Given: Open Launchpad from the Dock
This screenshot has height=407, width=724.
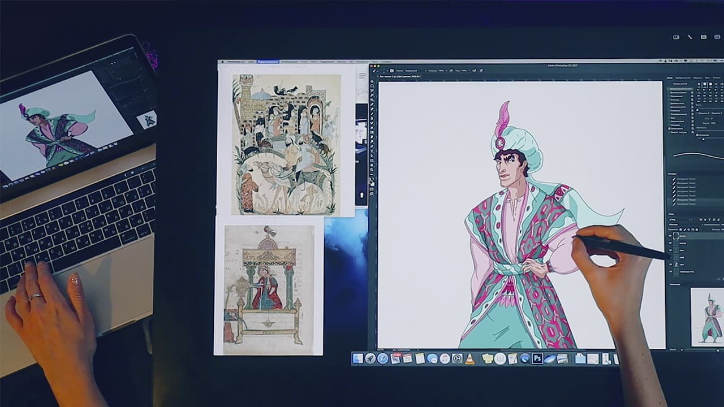Looking at the screenshot, I should tap(370, 358).
